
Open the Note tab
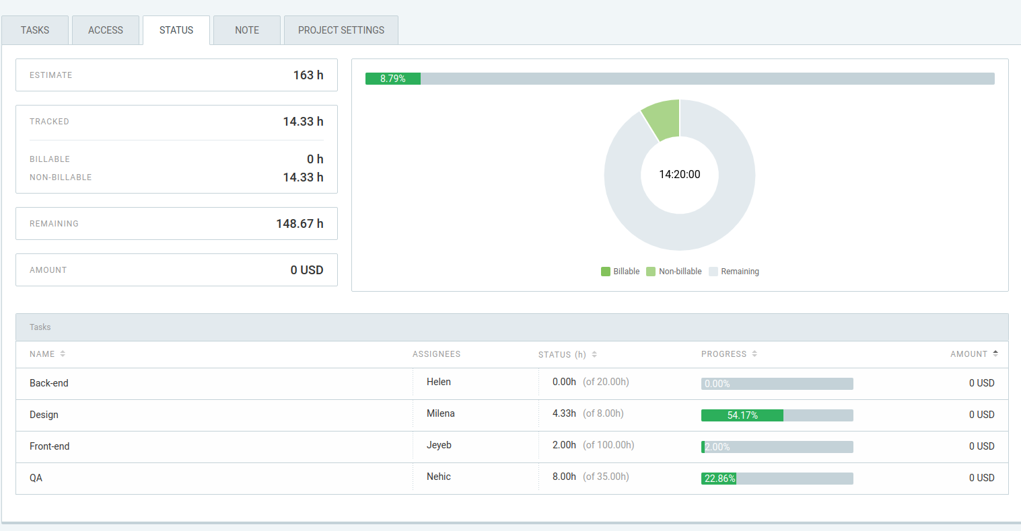point(247,30)
